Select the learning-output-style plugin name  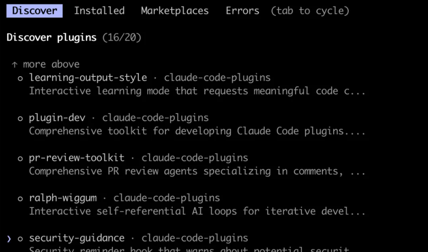click(x=88, y=78)
